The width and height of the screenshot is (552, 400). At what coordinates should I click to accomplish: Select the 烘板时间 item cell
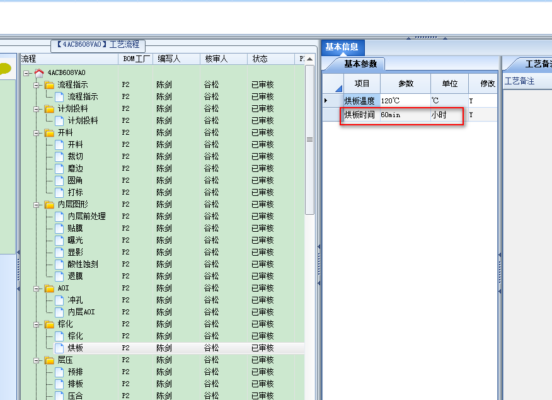pyautogui.click(x=362, y=115)
